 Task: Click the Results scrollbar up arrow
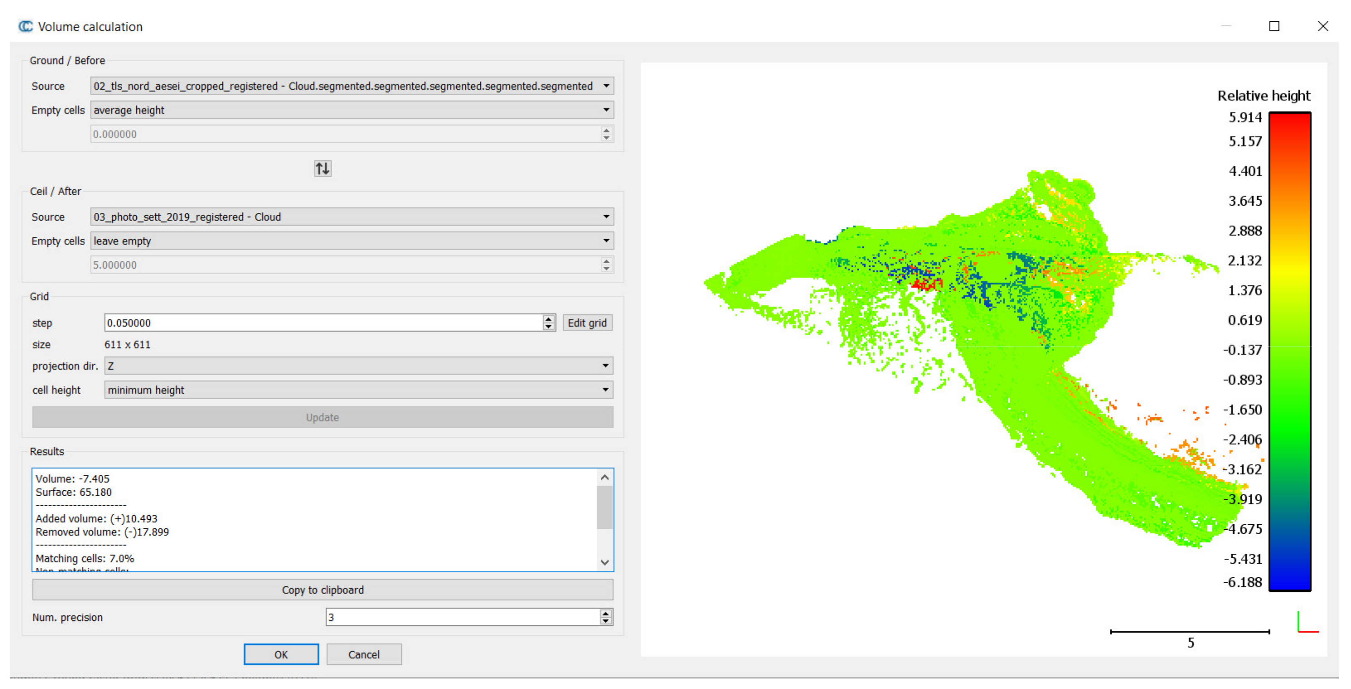(605, 477)
